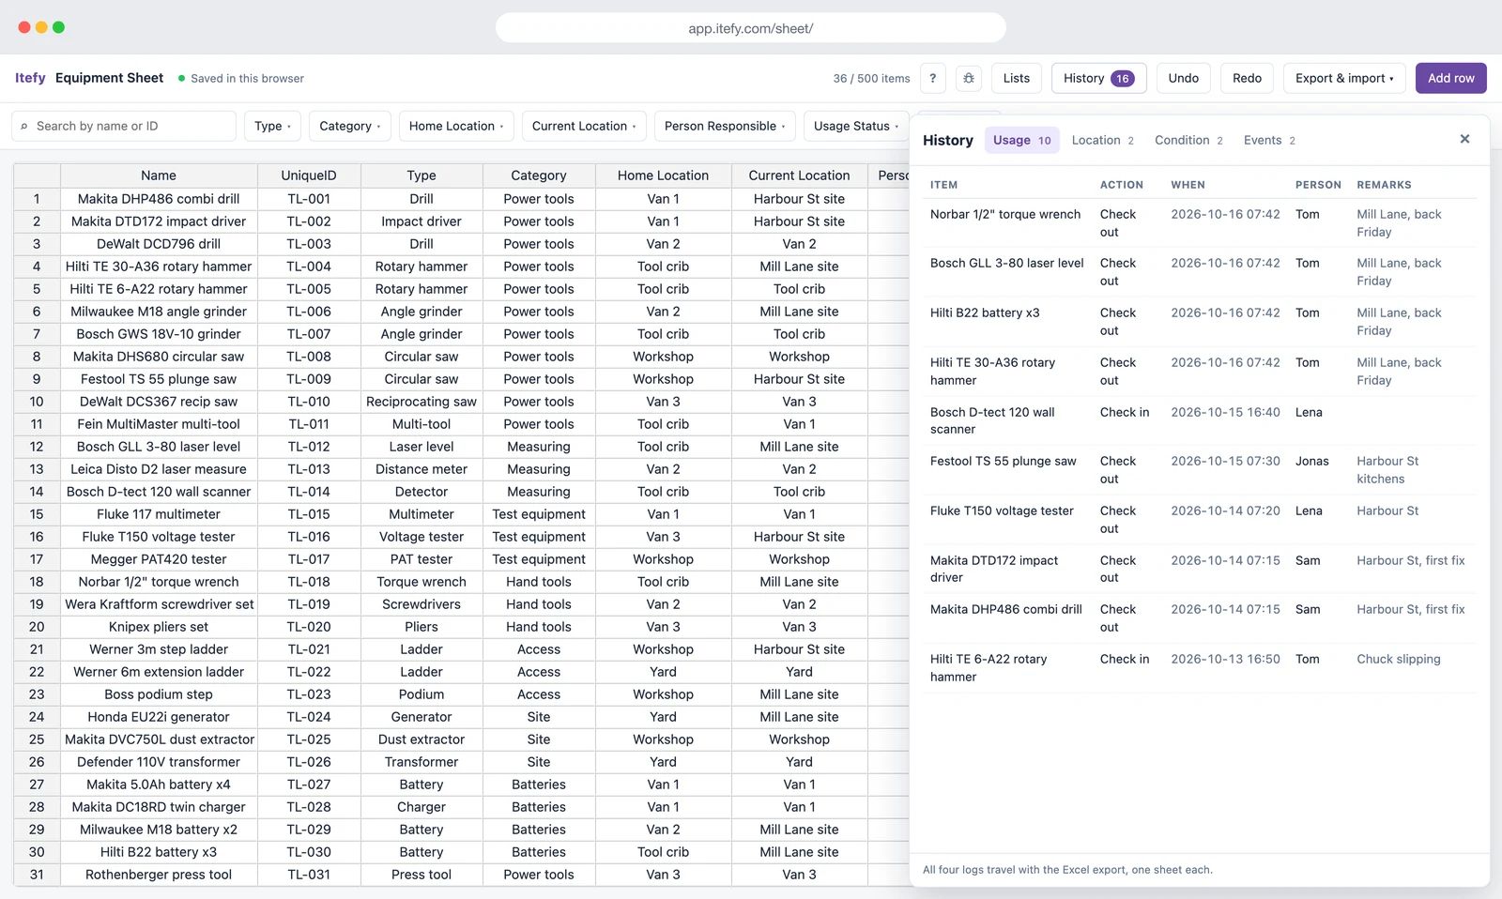The width and height of the screenshot is (1502, 899).
Task: Click the 'Chuck slipping' remark in History
Action: click(x=1399, y=659)
